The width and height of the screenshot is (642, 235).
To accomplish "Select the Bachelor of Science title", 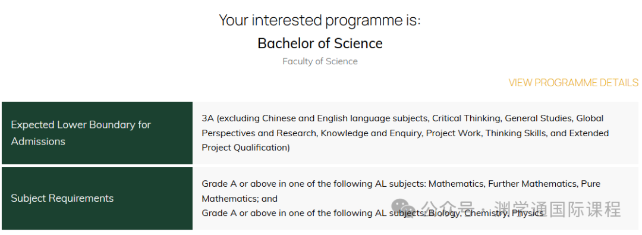I will (x=320, y=43).
